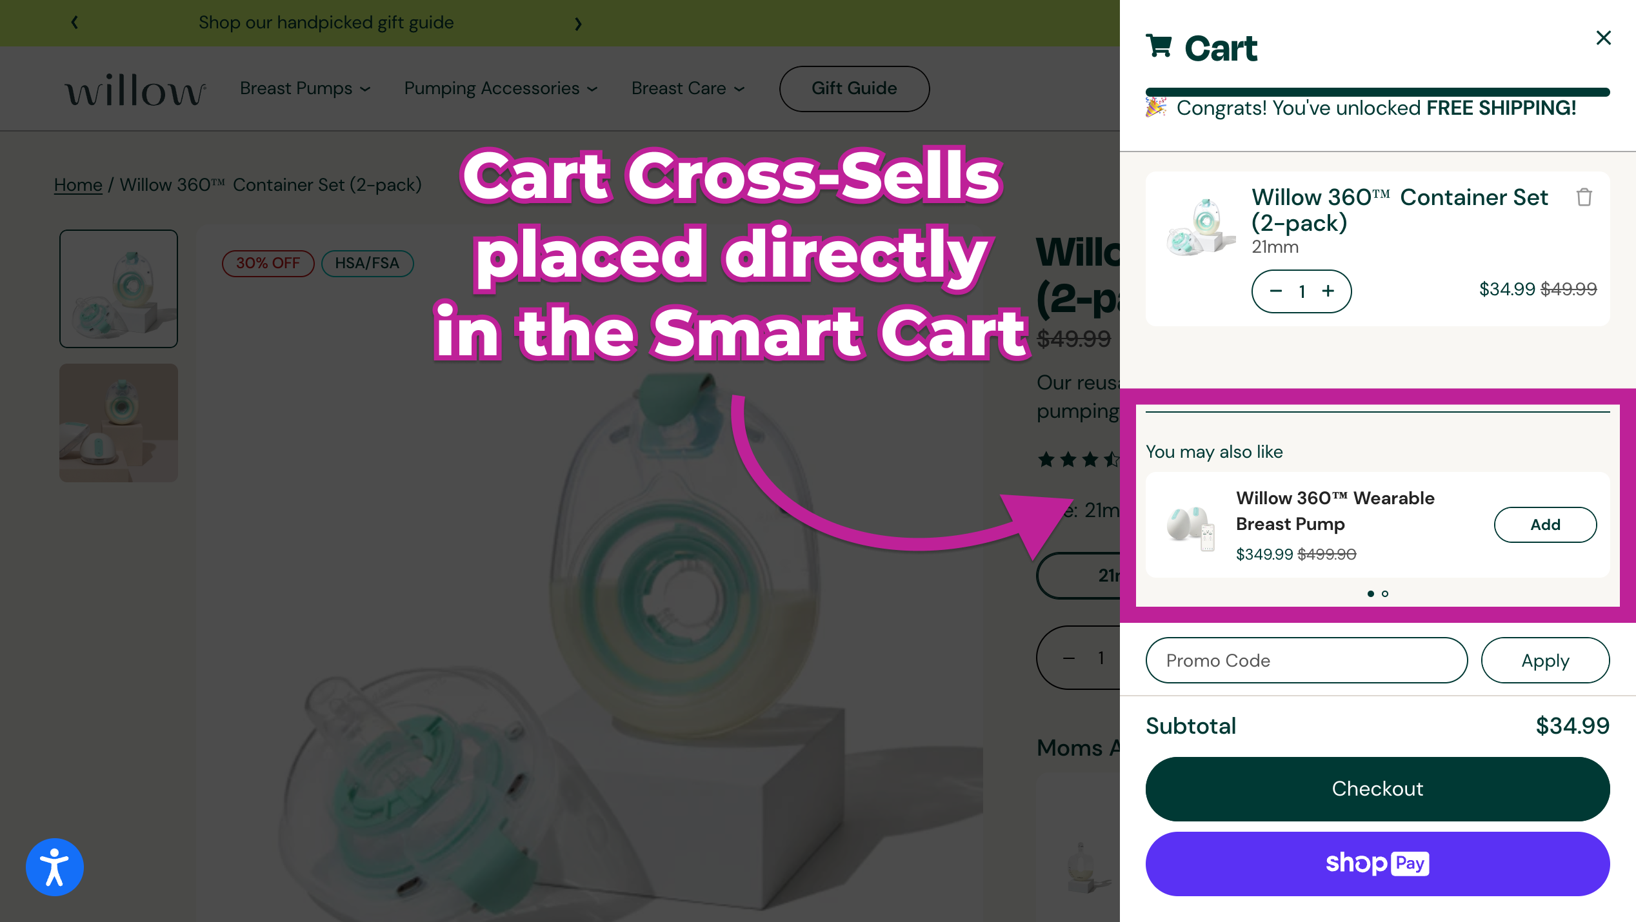Open the Gift Guide menu item
This screenshot has width=1636, height=922.
[x=853, y=89]
